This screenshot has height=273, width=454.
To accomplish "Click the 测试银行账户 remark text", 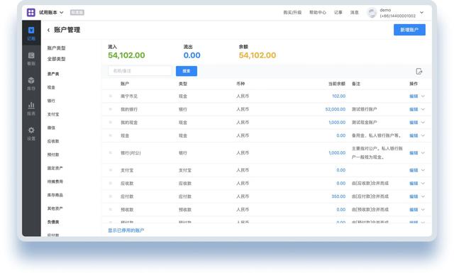I will tap(364, 109).
